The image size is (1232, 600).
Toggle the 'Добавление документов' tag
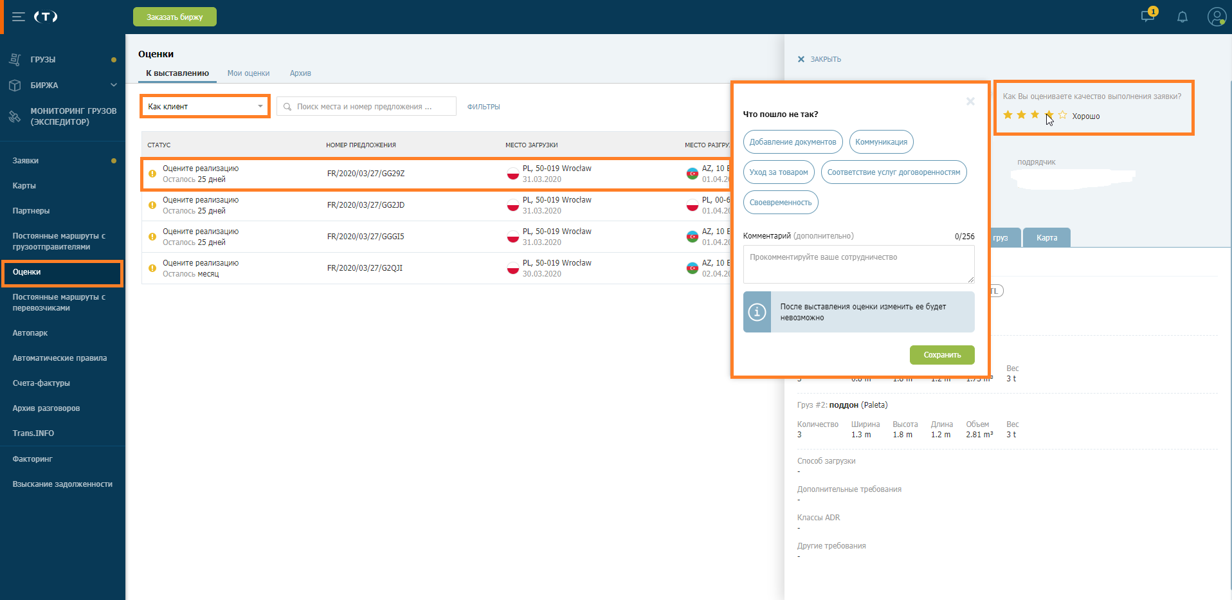tap(793, 142)
